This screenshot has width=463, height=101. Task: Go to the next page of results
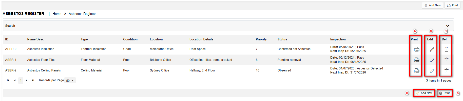pyautogui.click(x=27, y=80)
